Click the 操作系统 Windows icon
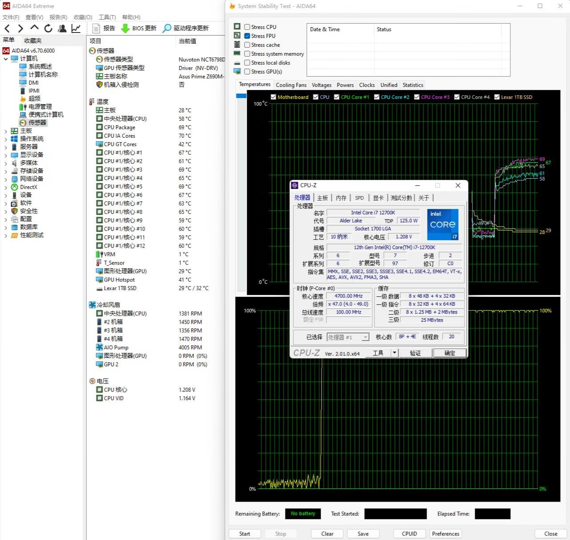 coord(14,139)
